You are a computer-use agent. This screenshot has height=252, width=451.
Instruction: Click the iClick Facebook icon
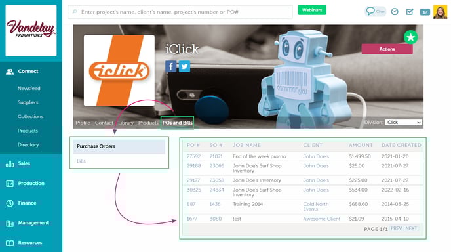coord(171,66)
